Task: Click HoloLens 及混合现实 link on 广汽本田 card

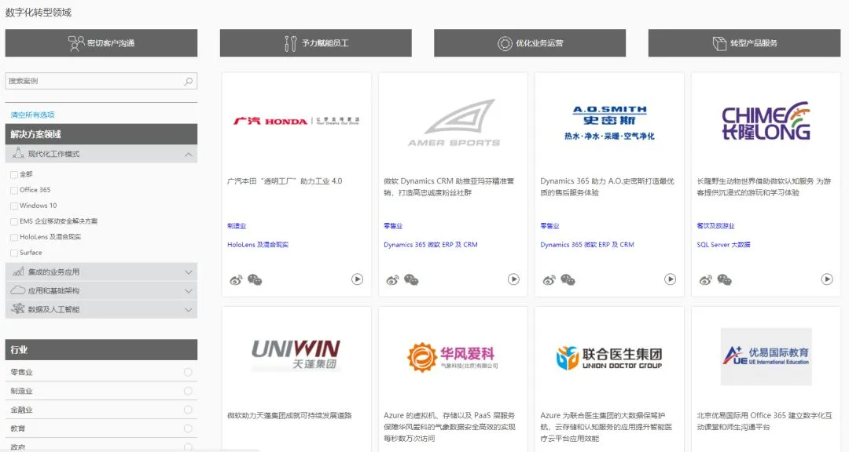Action: tap(258, 244)
